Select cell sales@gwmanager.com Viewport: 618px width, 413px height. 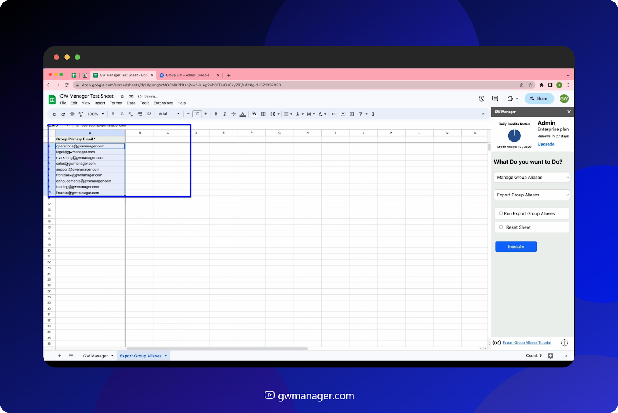click(x=90, y=164)
